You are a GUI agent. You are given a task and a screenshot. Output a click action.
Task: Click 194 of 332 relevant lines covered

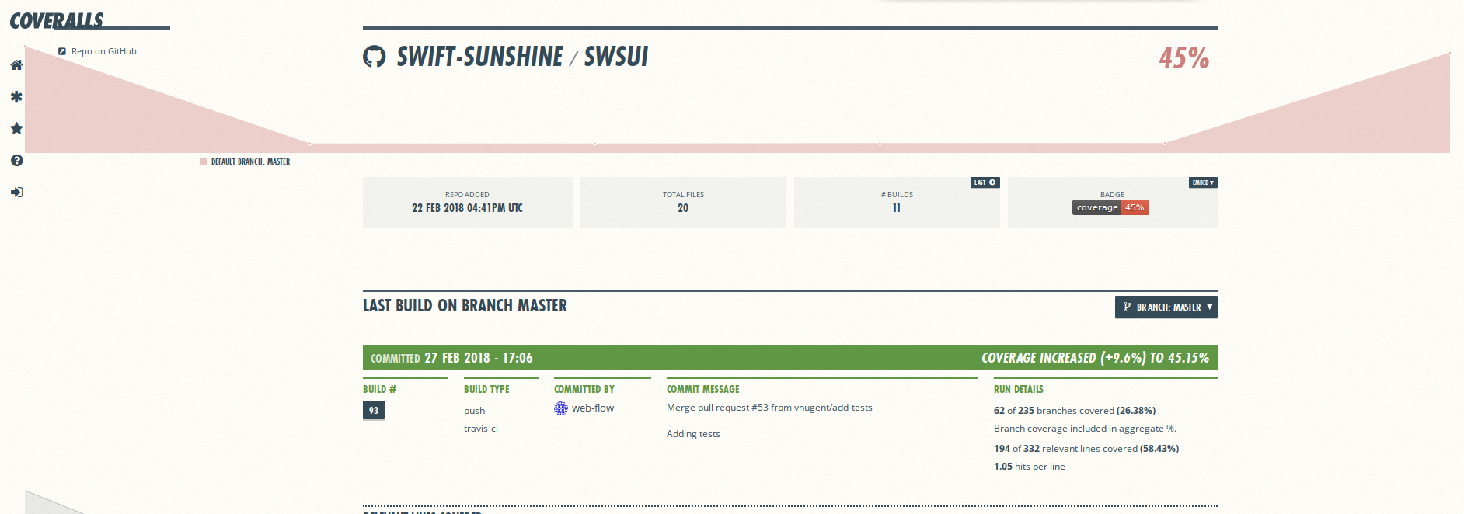(x=1086, y=449)
